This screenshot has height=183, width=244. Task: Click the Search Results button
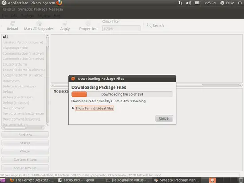pyautogui.click(x=25, y=168)
